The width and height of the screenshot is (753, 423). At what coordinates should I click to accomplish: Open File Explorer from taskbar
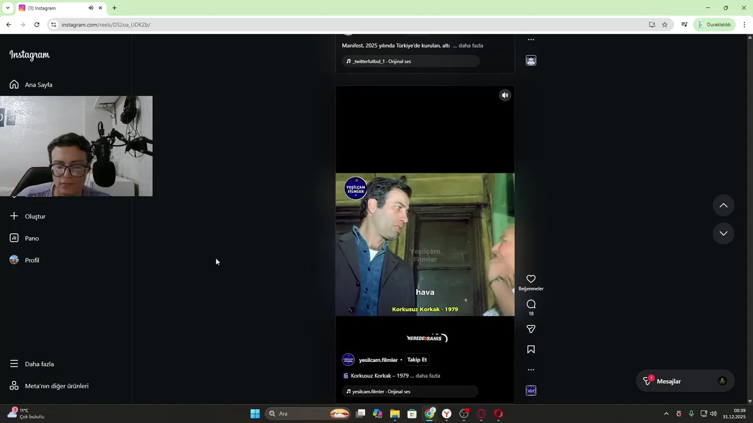[395, 414]
